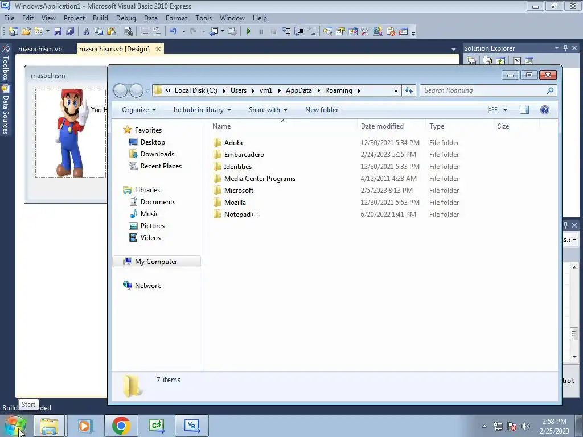
Task: Select the Embarcadero folder
Action: pos(244,155)
